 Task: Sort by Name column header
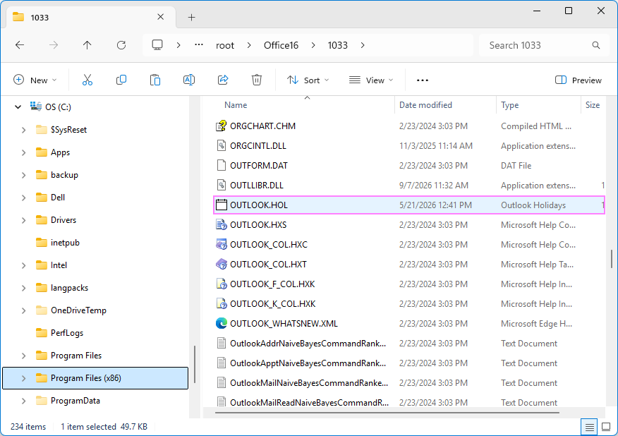(x=236, y=105)
